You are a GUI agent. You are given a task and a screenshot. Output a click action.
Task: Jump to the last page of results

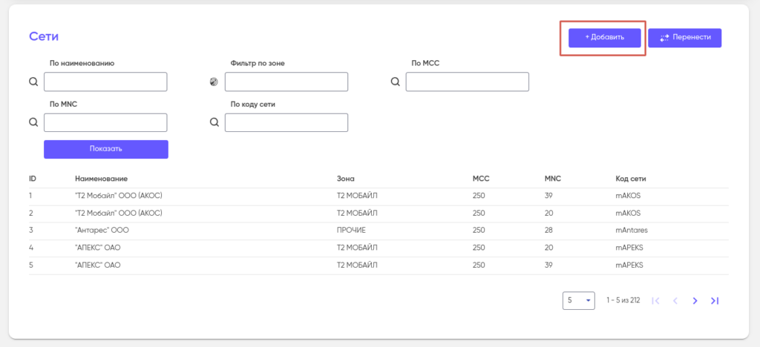click(715, 300)
